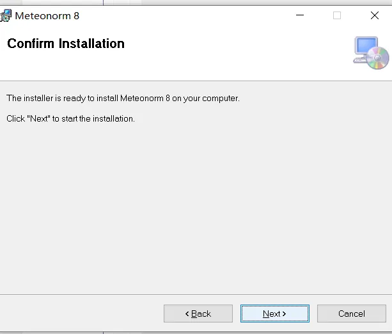392x334 pixels.
Task: Click the computer and disc setup graphic
Action: click(x=370, y=52)
